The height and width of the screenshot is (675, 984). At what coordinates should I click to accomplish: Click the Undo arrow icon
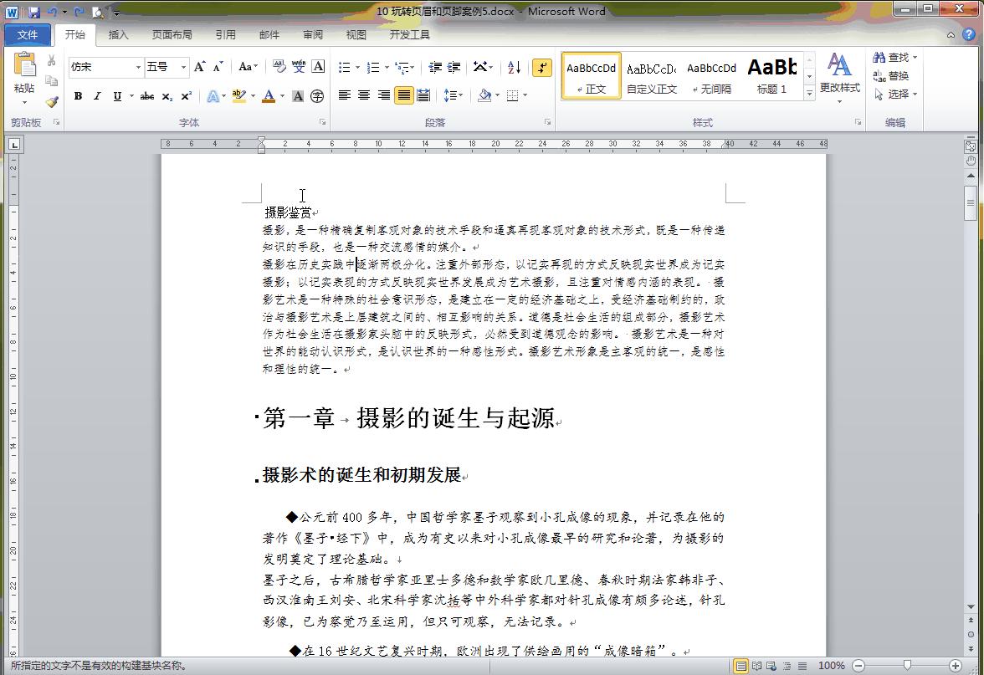53,12
